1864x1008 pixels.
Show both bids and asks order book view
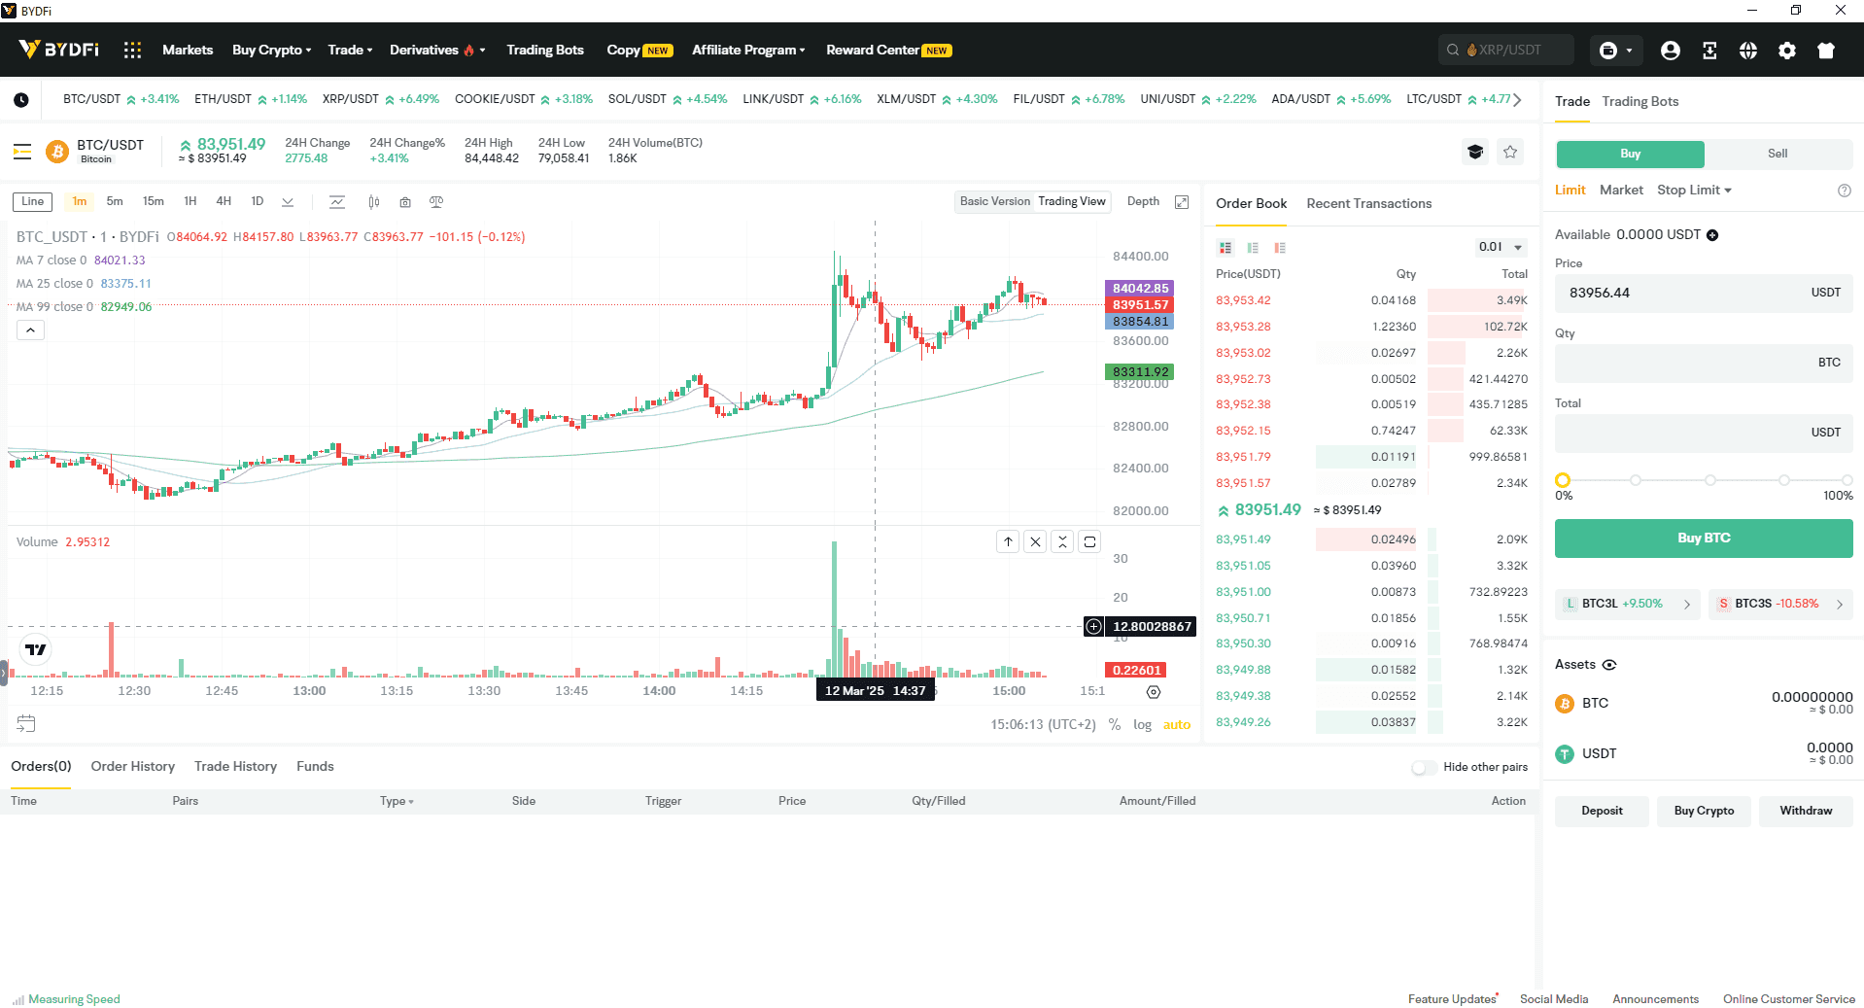1225,248
